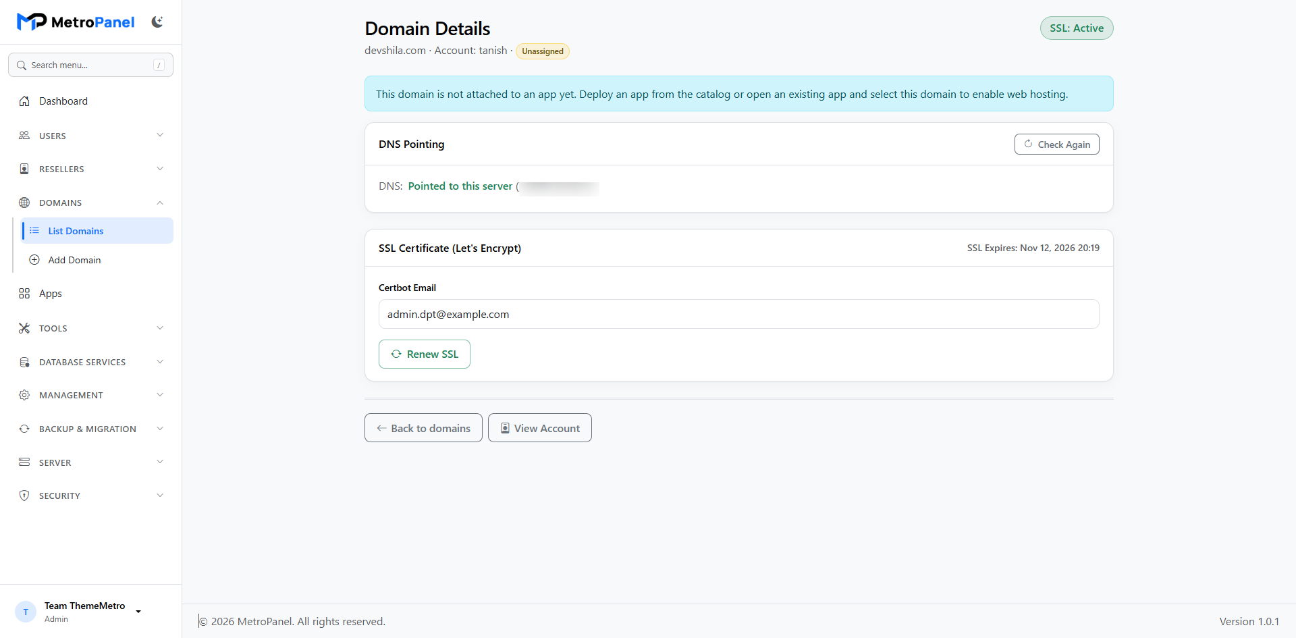Open the Dashboard menu item
The width and height of the screenshot is (1296, 638).
(x=90, y=101)
